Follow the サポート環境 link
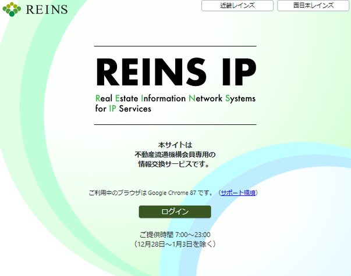Screen dimensions: 351x276 click(x=238, y=193)
